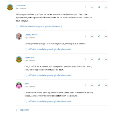The image size is (123, 114).
Task: Upvote Lorenz Keller's reply
Action: click(x=92, y=36)
